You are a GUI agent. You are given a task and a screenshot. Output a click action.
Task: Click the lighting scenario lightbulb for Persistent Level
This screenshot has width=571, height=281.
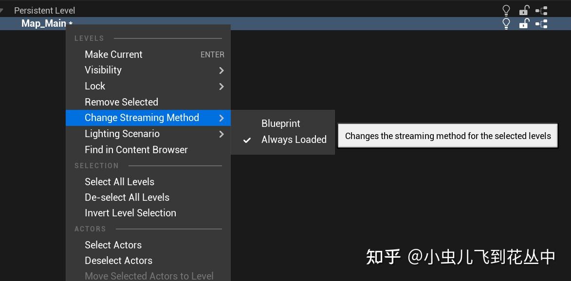[x=506, y=10]
